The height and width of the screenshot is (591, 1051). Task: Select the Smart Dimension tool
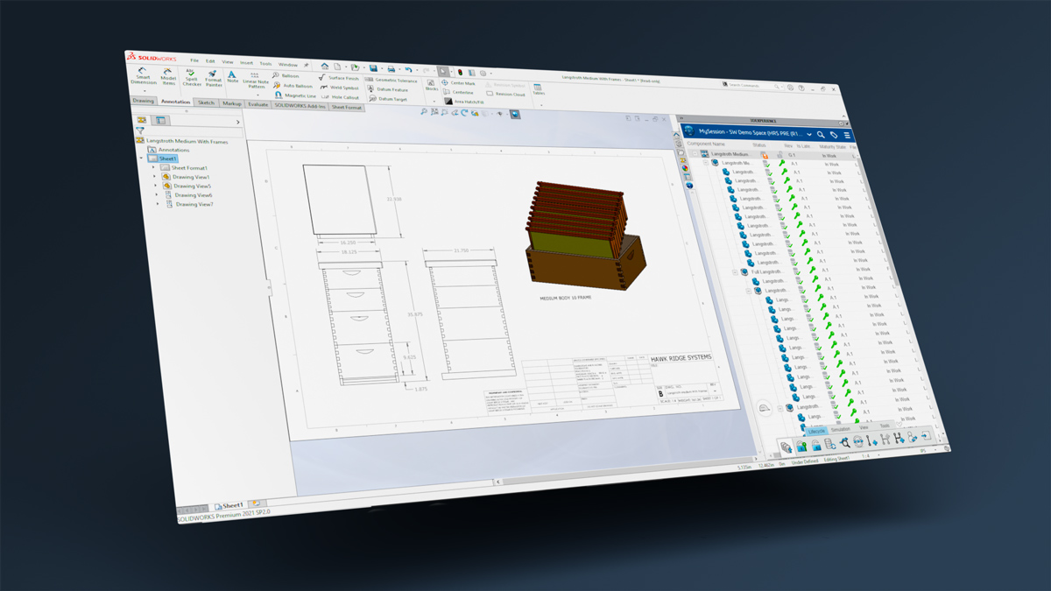tap(143, 76)
